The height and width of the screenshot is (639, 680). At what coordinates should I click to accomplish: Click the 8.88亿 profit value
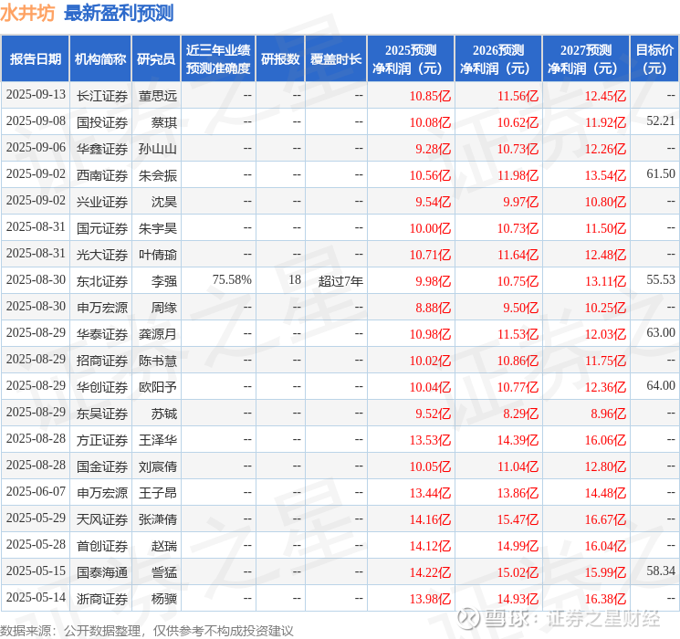tap(433, 308)
